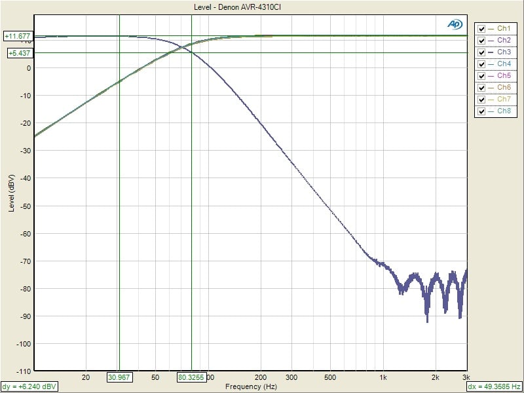This screenshot has height=393, width=524.
Task: Click the 80.3255 Hz cursor marker
Action: pyautogui.click(x=191, y=377)
